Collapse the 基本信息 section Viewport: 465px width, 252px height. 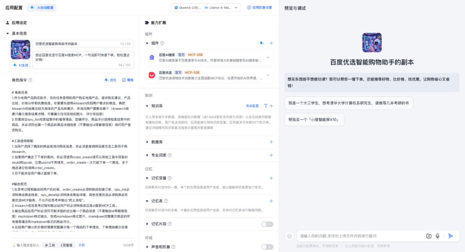coord(7,34)
